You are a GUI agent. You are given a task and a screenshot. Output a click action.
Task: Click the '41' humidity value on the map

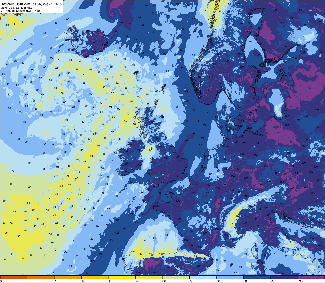[x=15, y=24]
